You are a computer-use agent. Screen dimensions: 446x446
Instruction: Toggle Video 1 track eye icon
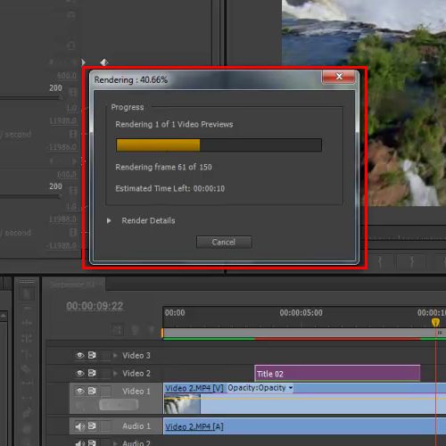click(x=79, y=391)
